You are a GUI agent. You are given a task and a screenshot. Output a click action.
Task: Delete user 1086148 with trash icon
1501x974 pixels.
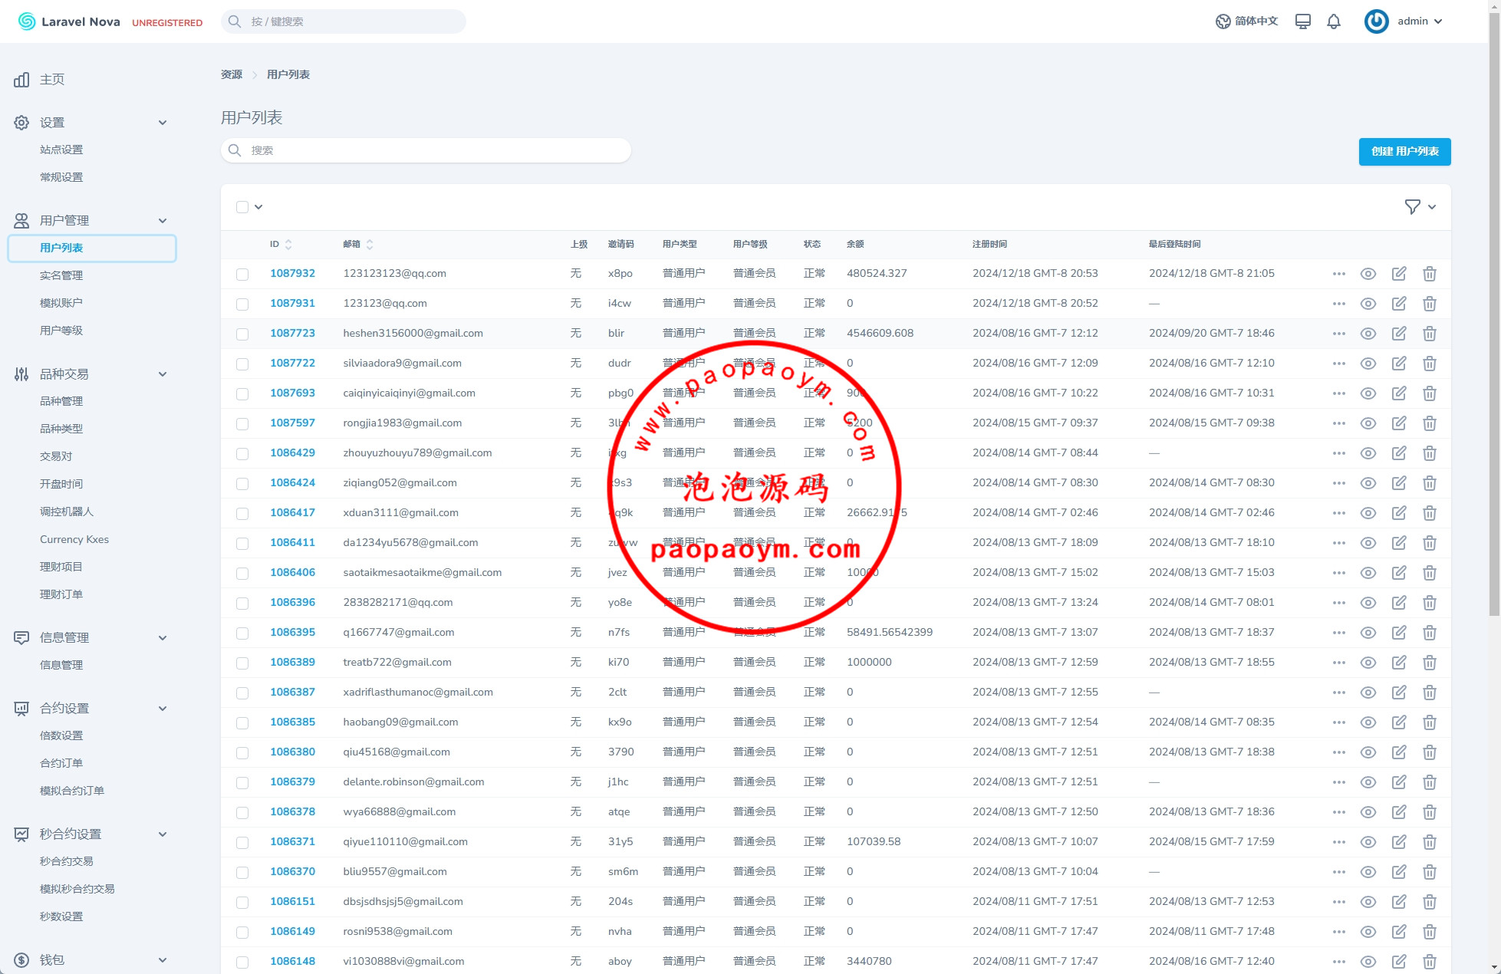(1430, 962)
